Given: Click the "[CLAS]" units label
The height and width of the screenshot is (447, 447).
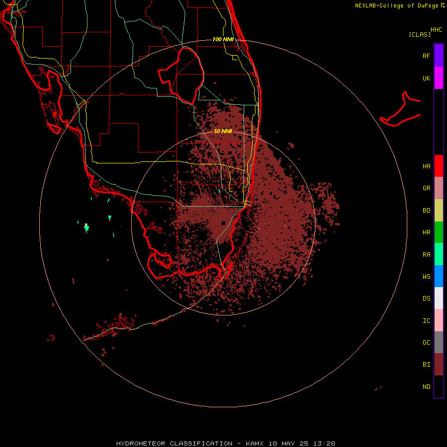Looking at the screenshot, I should point(420,34).
